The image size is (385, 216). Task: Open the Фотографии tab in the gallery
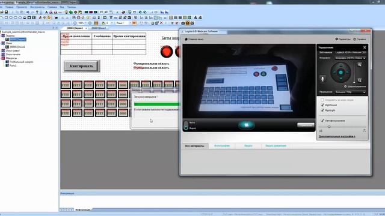(222, 146)
